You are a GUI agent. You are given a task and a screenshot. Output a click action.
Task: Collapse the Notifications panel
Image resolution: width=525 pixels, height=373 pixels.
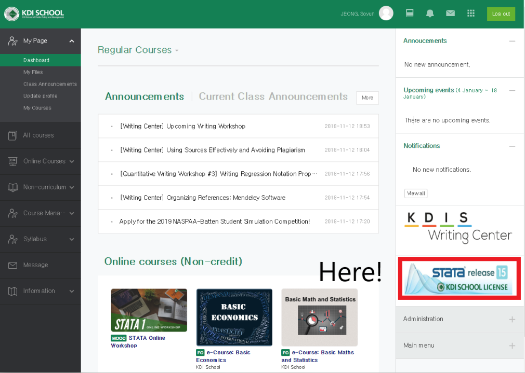click(x=512, y=146)
